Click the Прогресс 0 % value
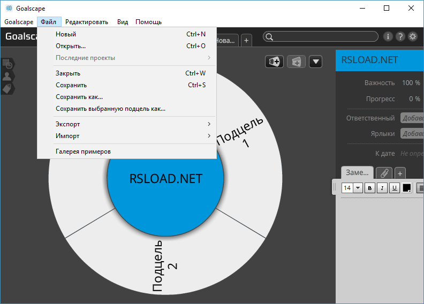Image resolution: width=424 pixels, height=304 pixels. click(x=414, y=99)
